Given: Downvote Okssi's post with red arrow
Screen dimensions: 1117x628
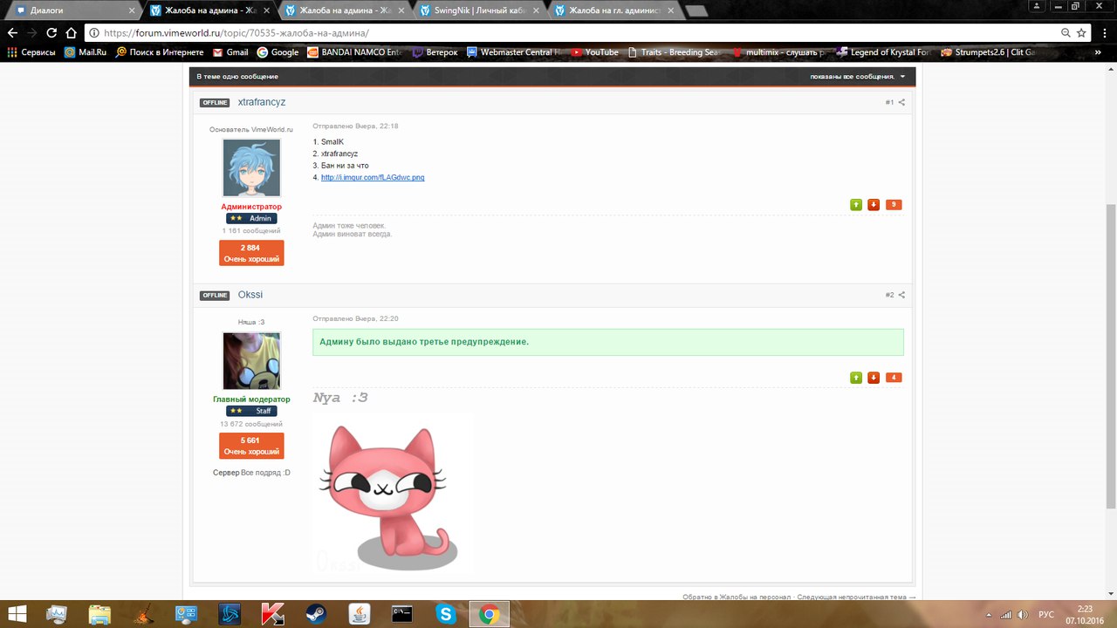Looking at the screenshot, I should tap(874, 378).
